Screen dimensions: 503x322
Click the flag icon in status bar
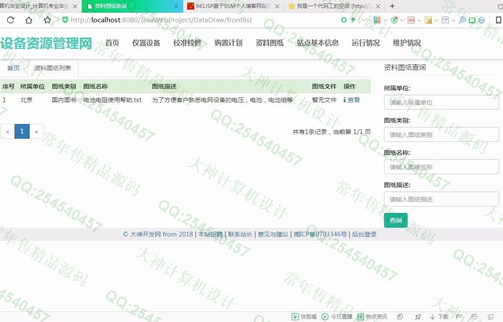coord(459,317)
